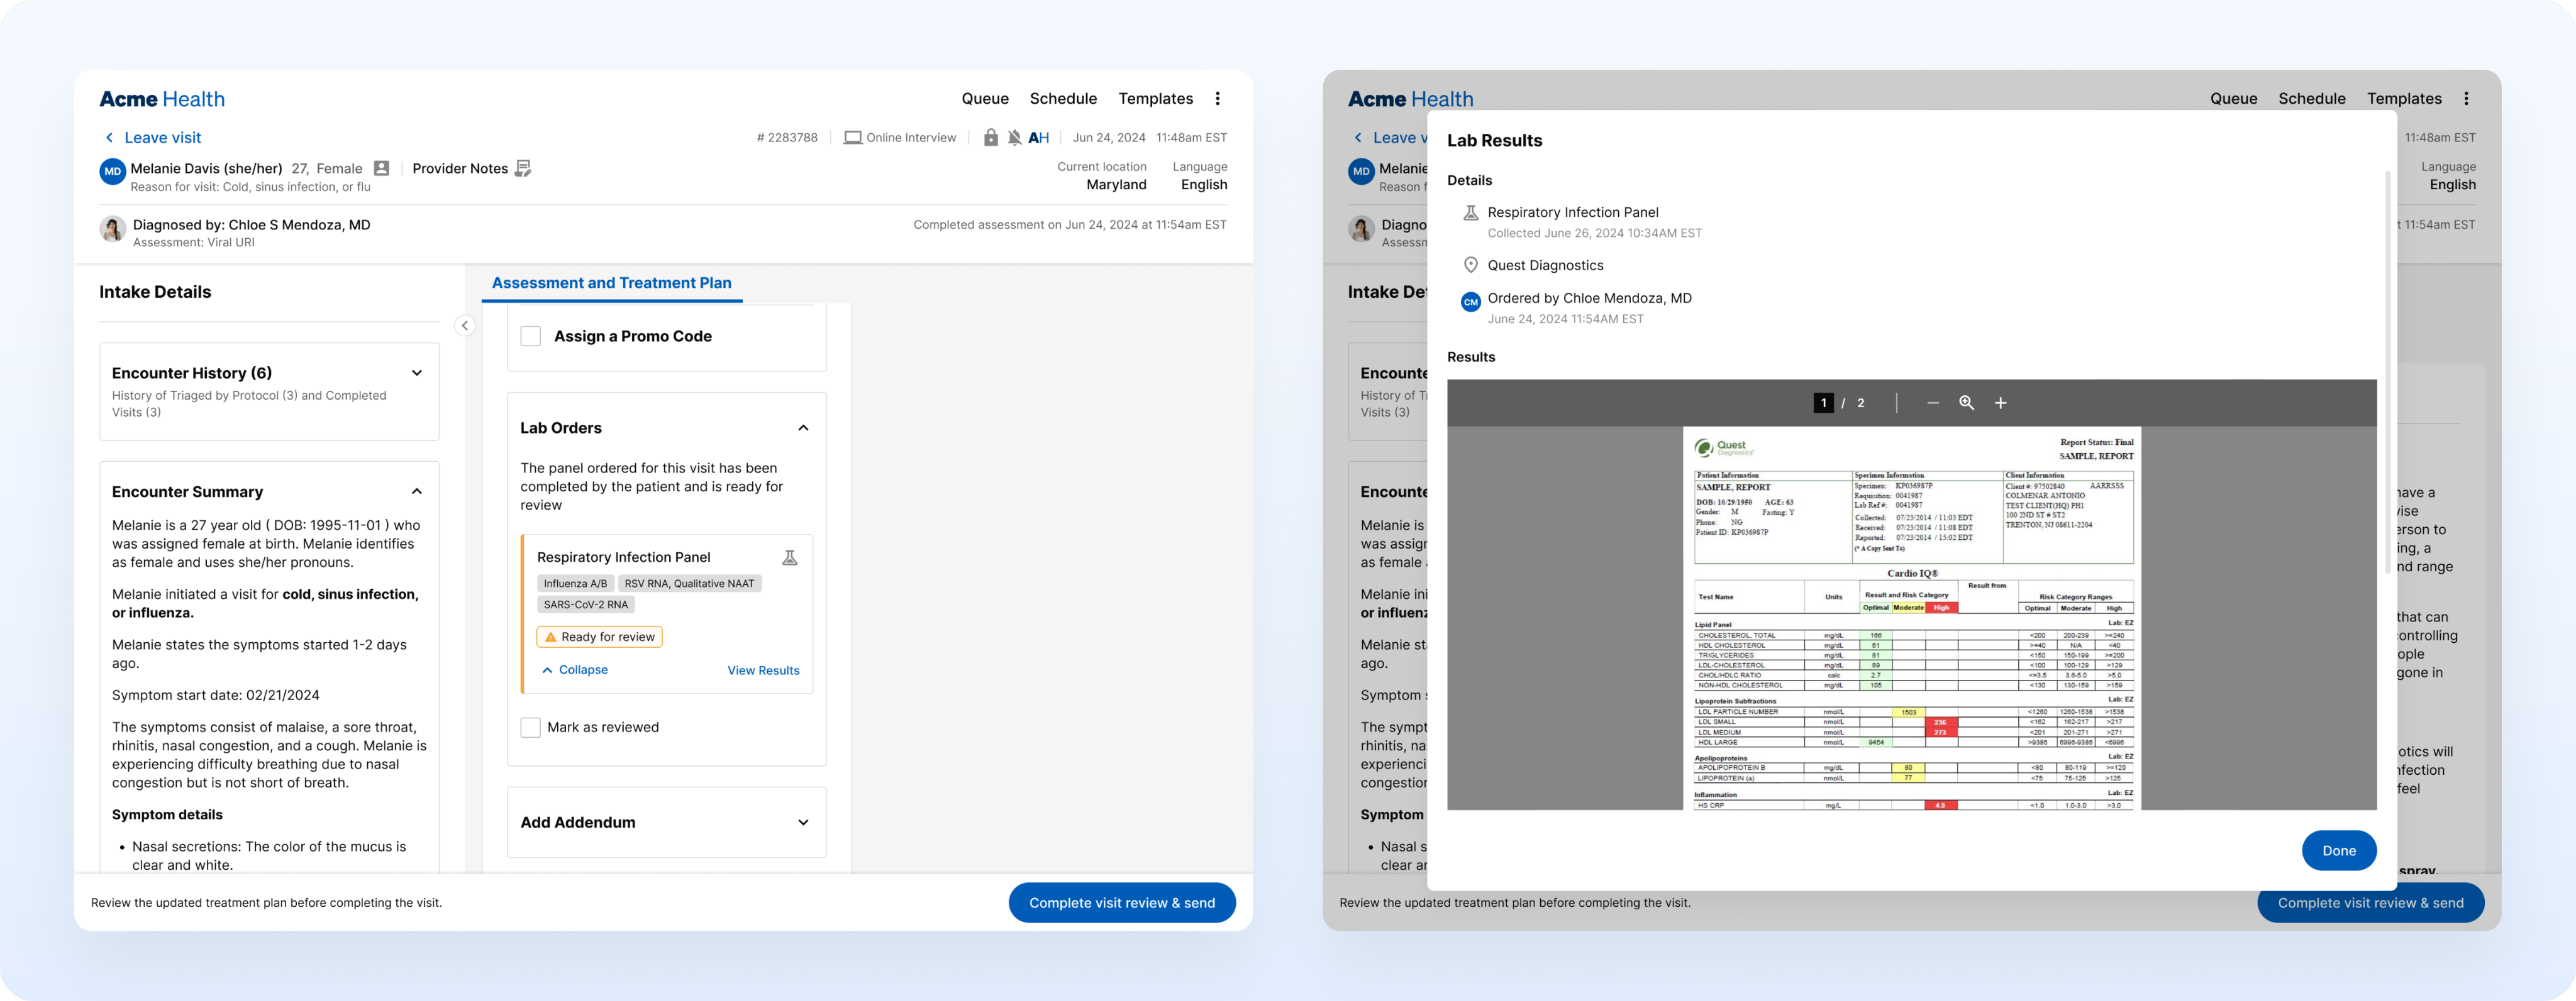The height and width of the screenshot is (1001, 2576).
Task: Click Respiratory Infection Panel title in Lab Results
Action: tap(1572, 212)
